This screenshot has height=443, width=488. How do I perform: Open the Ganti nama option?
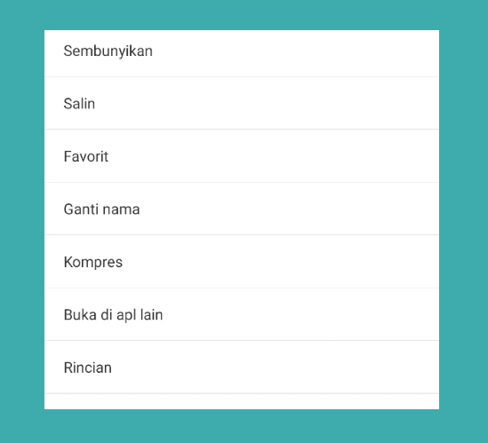242,209
